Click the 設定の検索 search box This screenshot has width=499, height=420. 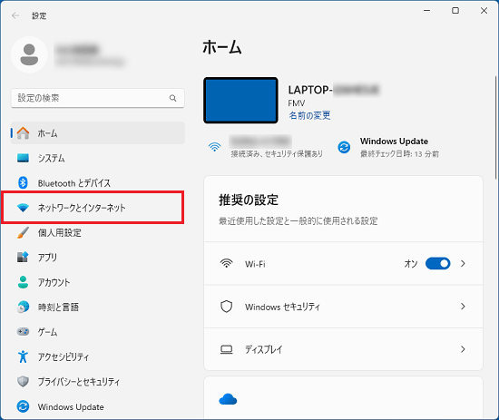pos(98,98)
